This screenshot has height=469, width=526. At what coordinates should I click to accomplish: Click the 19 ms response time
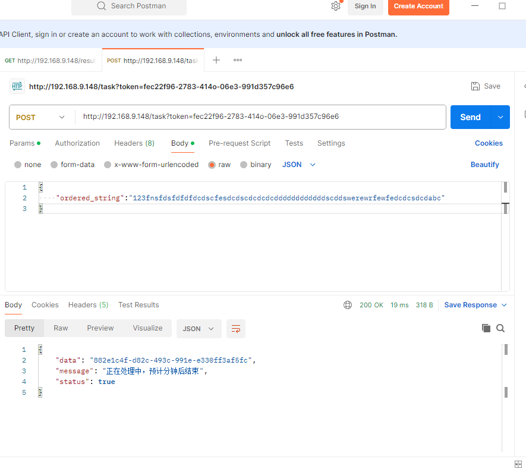[x=399, y=305]
